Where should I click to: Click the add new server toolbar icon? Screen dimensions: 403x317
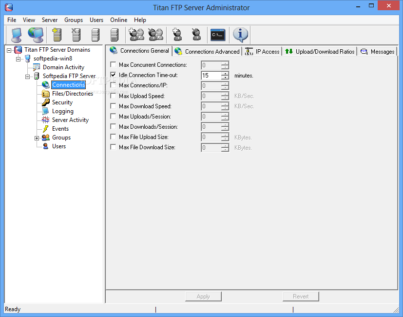pos(57,35)
